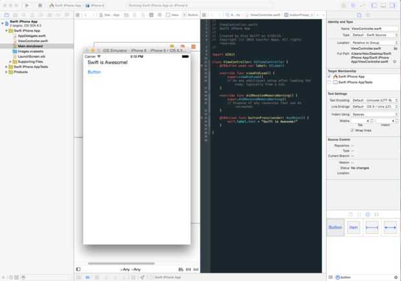
Task: Toggle the Wrap lines checkbox
Action: point(352,130)
